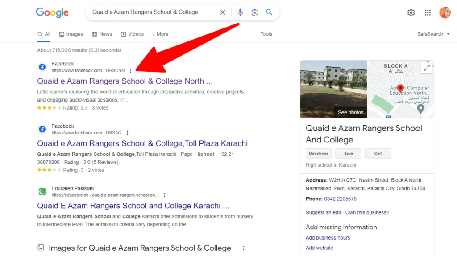
Task: Expand the SafeSearch dropdown
Action: [x=433, y=34]
